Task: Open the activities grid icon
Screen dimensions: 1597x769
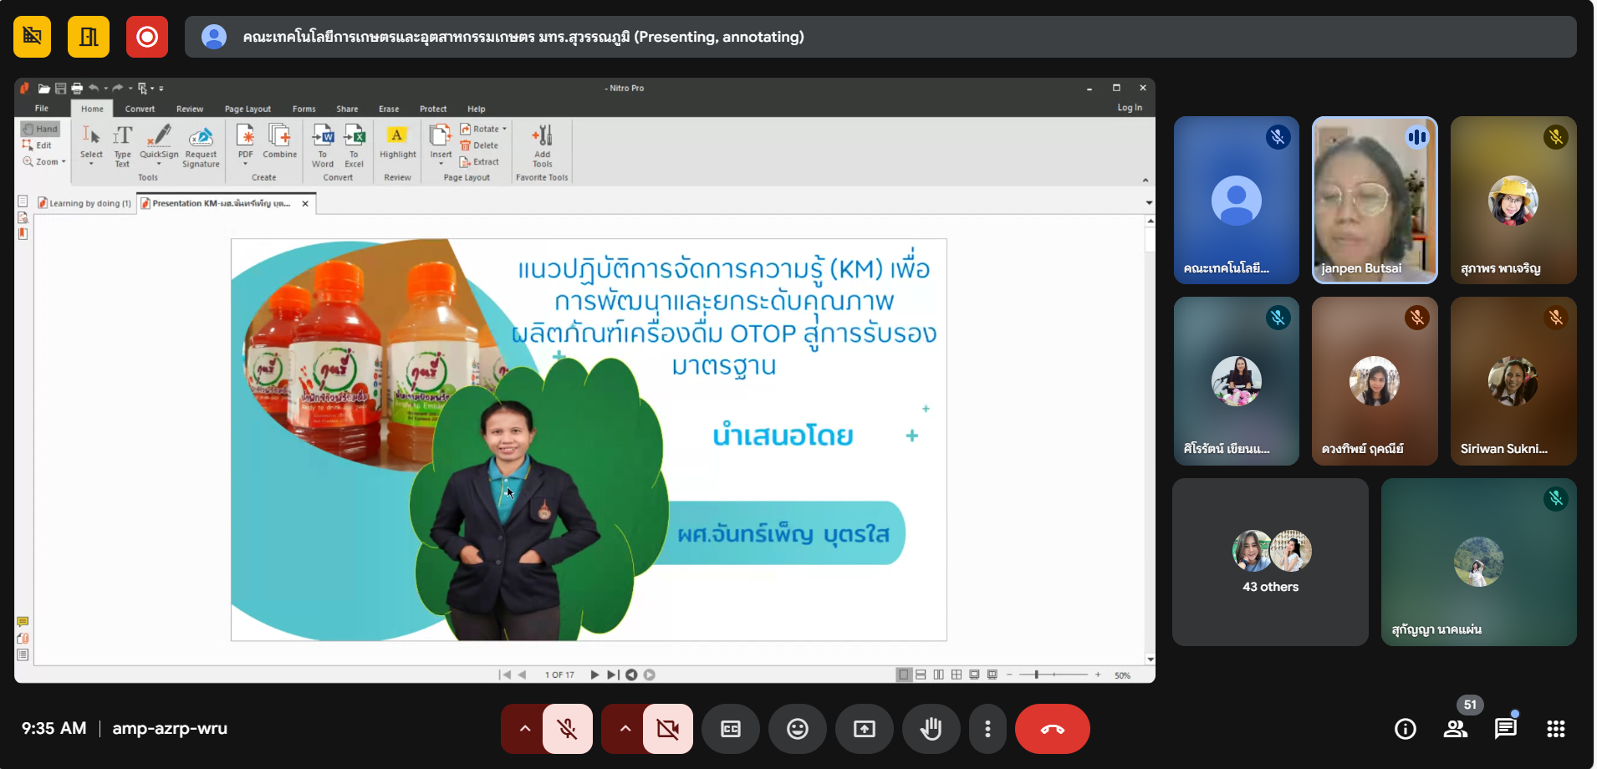Action: pos(1555,729)
